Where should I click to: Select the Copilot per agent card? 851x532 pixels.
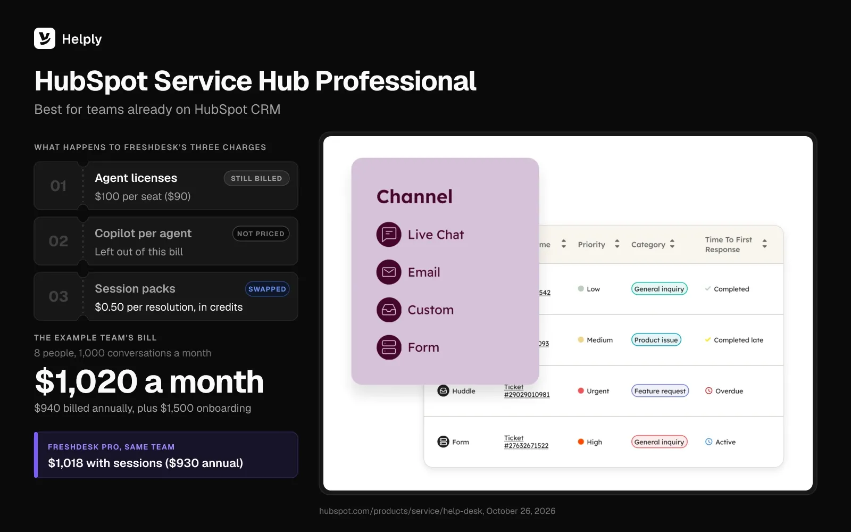pos(166,241)
